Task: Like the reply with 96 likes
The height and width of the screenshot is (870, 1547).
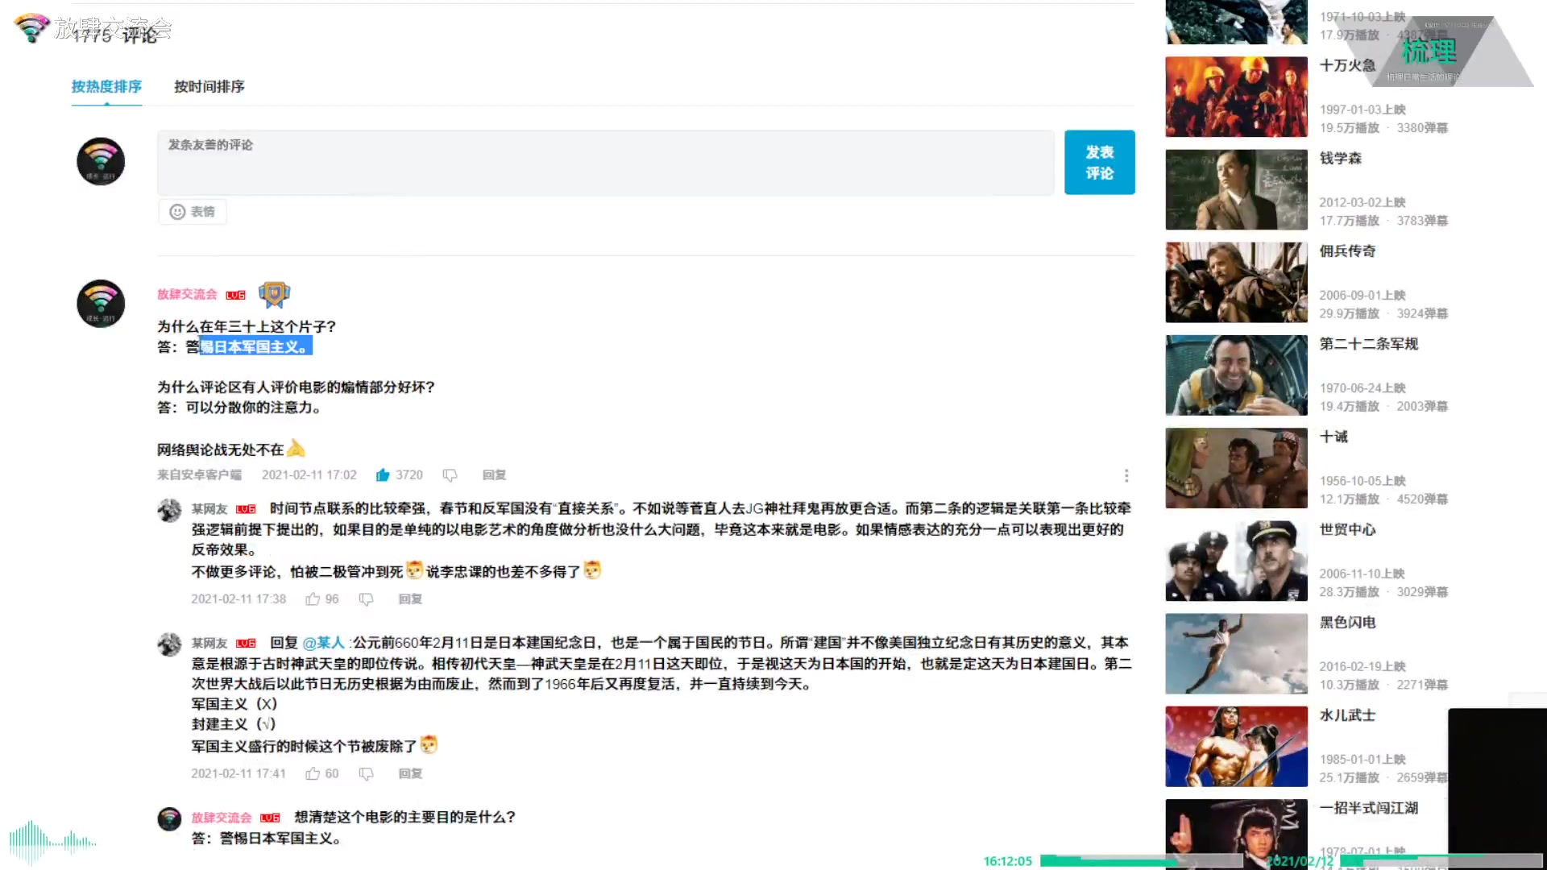Action: [313, 599]
